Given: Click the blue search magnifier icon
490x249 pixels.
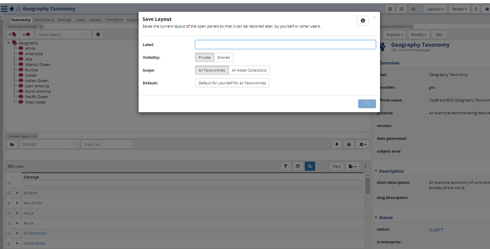Looking at the screenshot, I should pos(310,166).
